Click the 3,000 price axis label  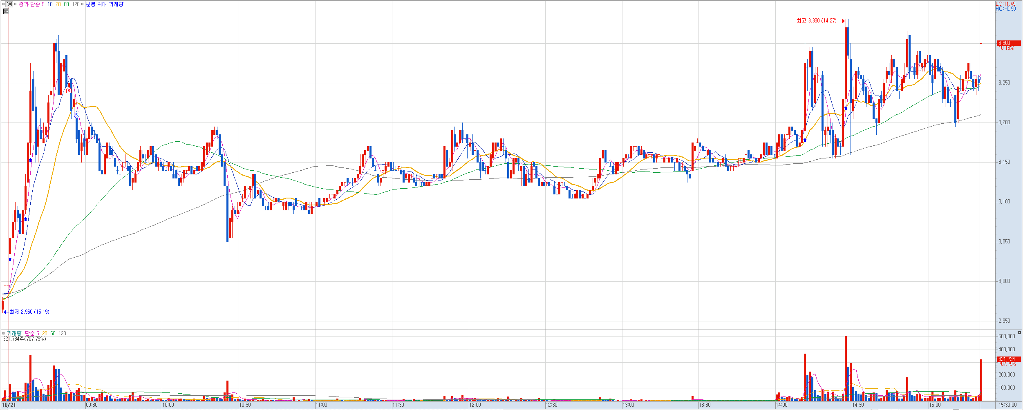1004,281
